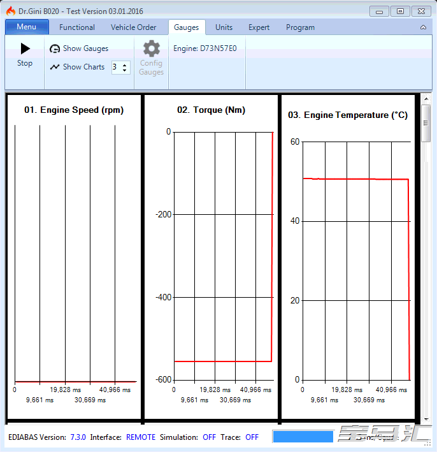Image resolution: width=437 pixels, height=452 pixels.
Task: Click EDIABAS Version value 7.3.0
Action: point(78,437)
